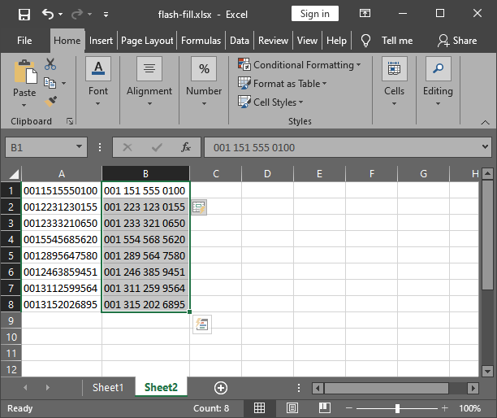Switch to Page Layout view icon
The width and height of the screenshot is (497, 418).
[292, 408]
